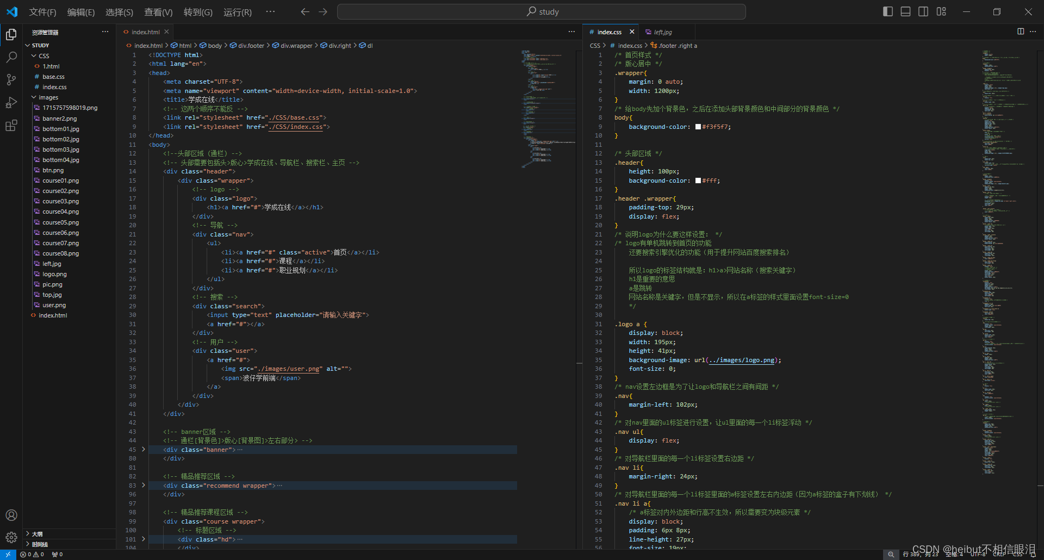Toggle the secondary side bar layout icon
The height and width of the screenshot is (560, 1044).
click(923, 11)
